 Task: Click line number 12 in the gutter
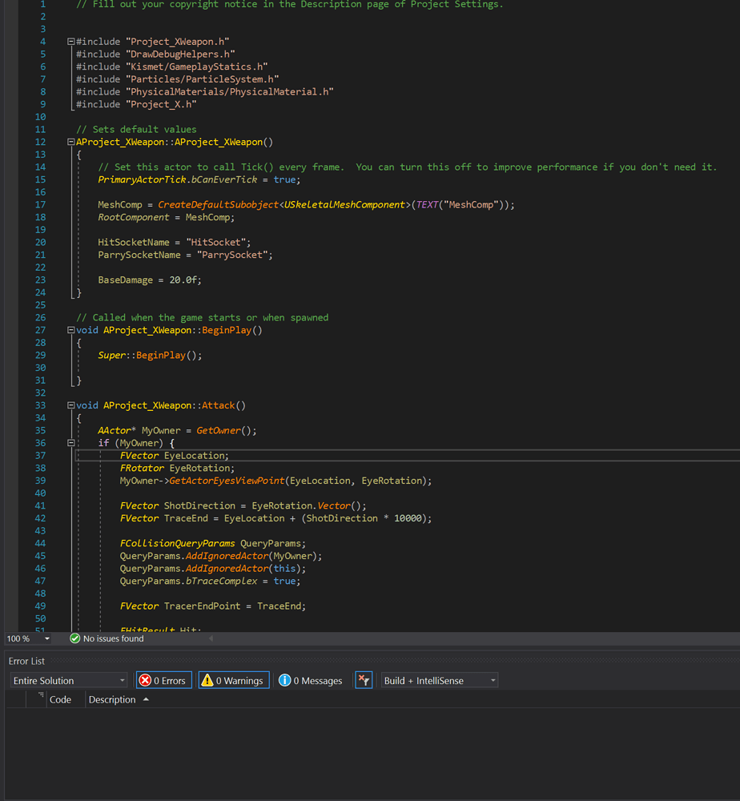pyautogui.click(x=40, y=142)
